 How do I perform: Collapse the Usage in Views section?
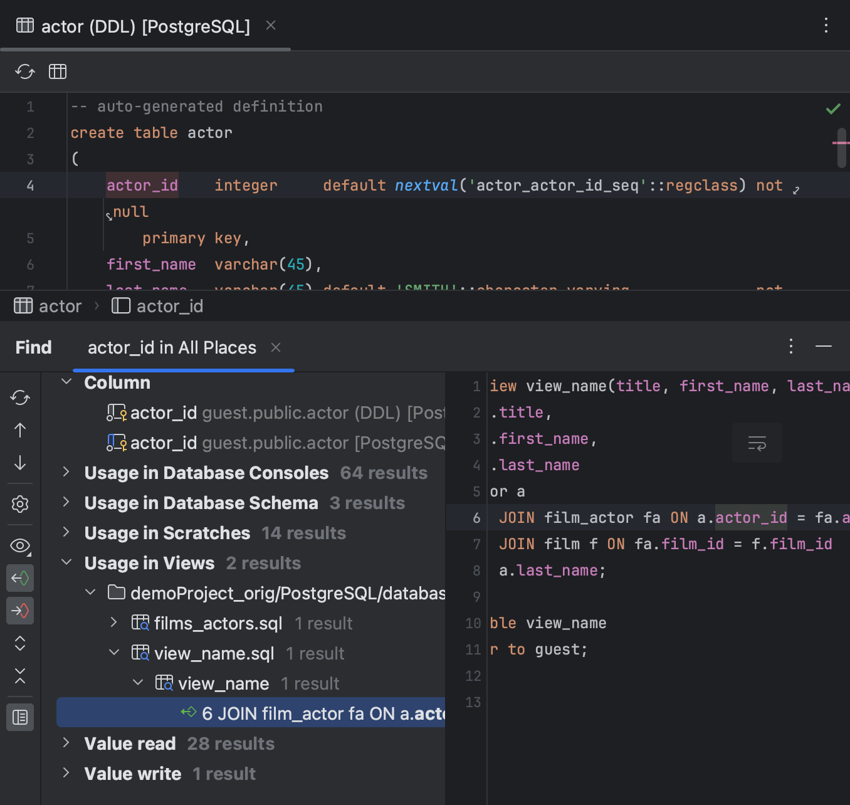tap(66, 562)
